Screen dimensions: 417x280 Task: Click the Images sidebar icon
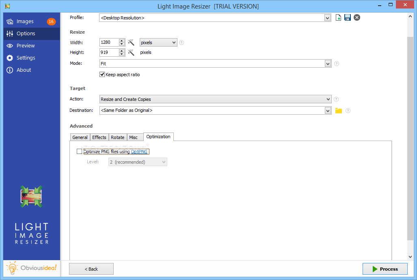coord(10,21)
